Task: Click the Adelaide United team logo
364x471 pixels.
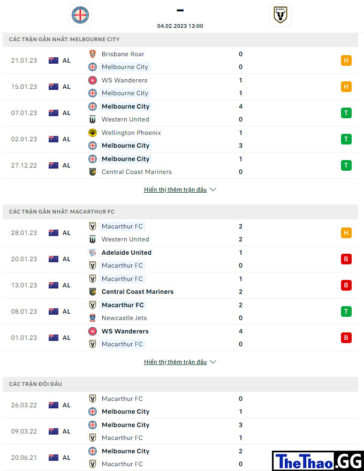Action: tap(93, 253)
